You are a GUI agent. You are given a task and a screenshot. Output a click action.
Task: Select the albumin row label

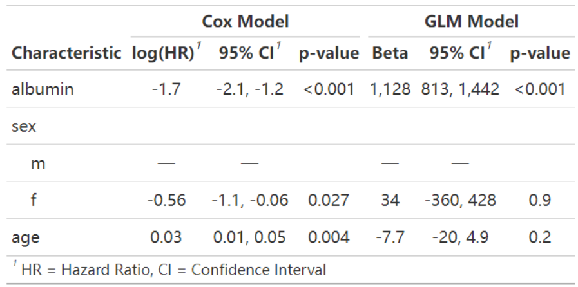click(x=43, y=89)
